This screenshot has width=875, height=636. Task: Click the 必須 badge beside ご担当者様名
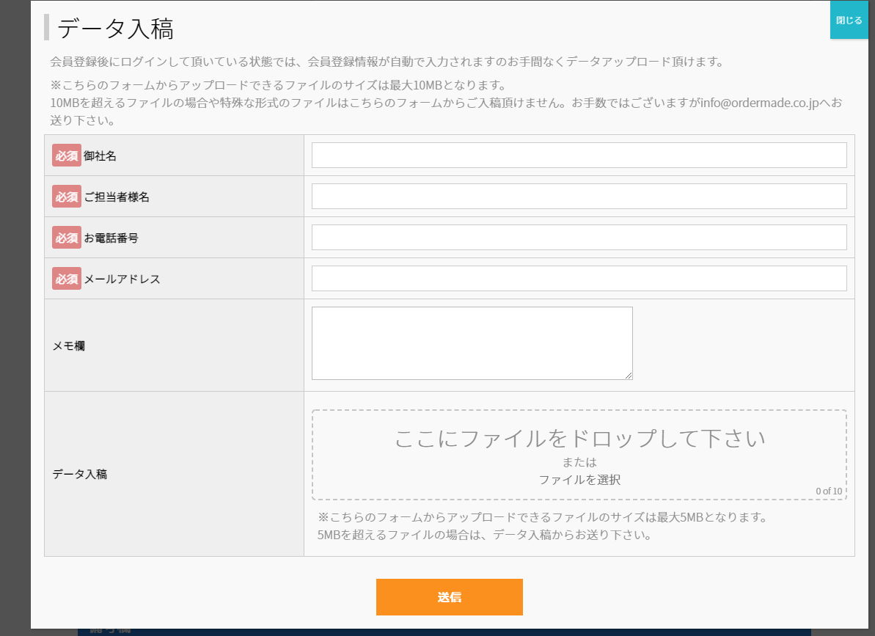[x=66, y=197]
